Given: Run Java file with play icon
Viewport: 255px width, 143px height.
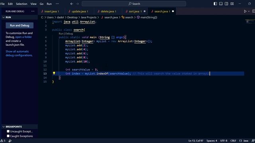Looking at the screenshot, I should coord(245,11).
